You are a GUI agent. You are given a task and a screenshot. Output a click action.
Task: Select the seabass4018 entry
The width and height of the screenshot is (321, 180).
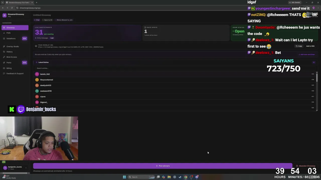click(175, 91)
